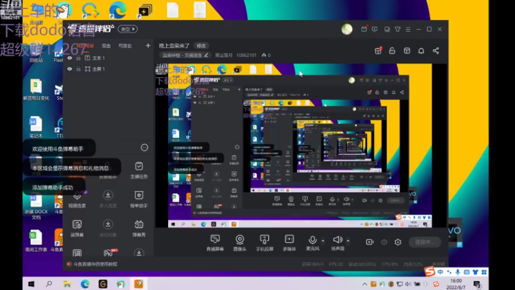The width and height of the screenshot is (515, 290).
Task: Open File Explorer from taskbar
Action: pyautogui.click(x=67, y=284)
